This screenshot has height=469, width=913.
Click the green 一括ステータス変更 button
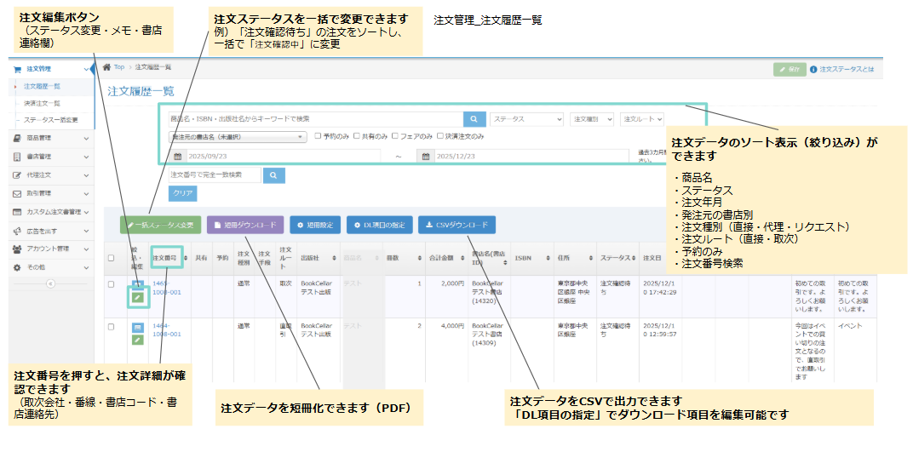(x=161, y=226)
